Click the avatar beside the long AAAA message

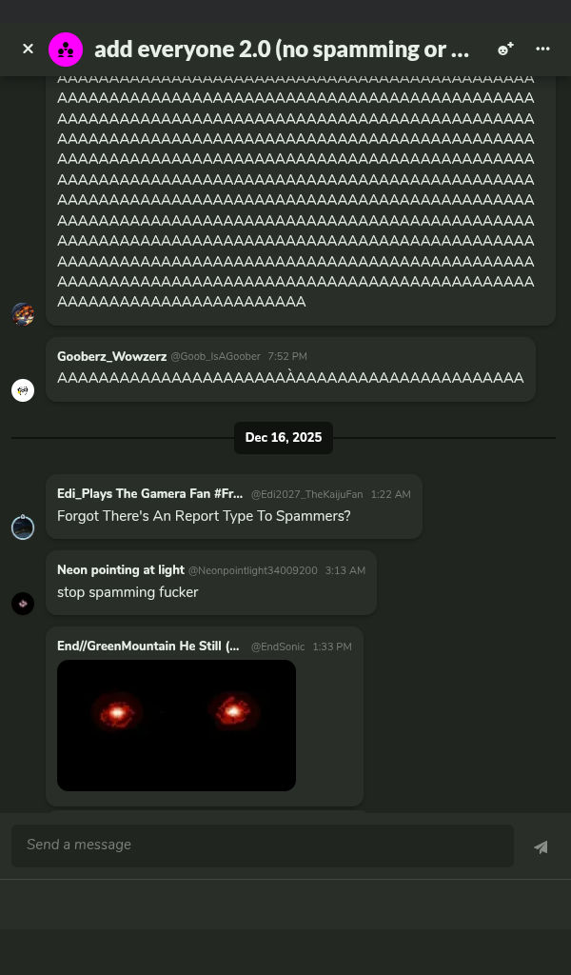click(23, 314)
